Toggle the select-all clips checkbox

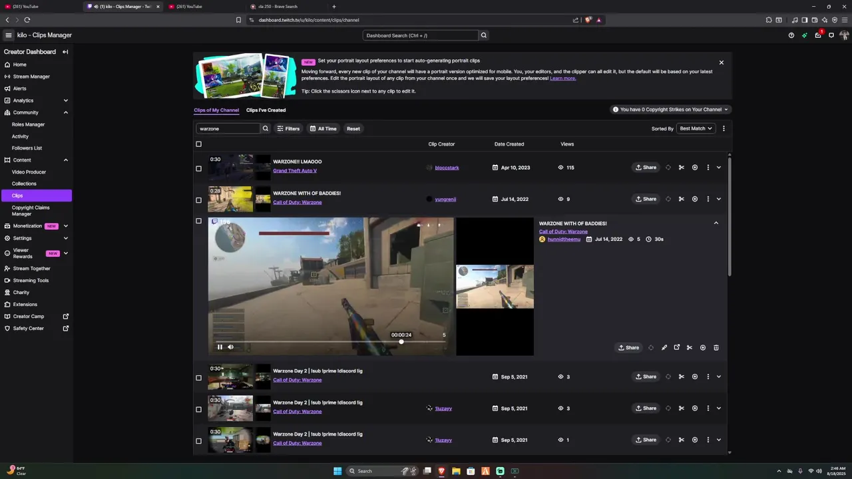(198, 144)
